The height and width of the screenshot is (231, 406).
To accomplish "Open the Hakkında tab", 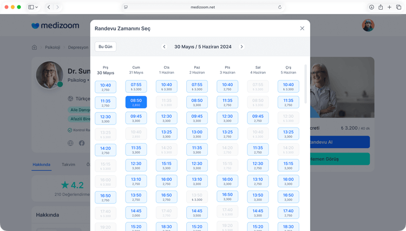I will tap(42, 164).
